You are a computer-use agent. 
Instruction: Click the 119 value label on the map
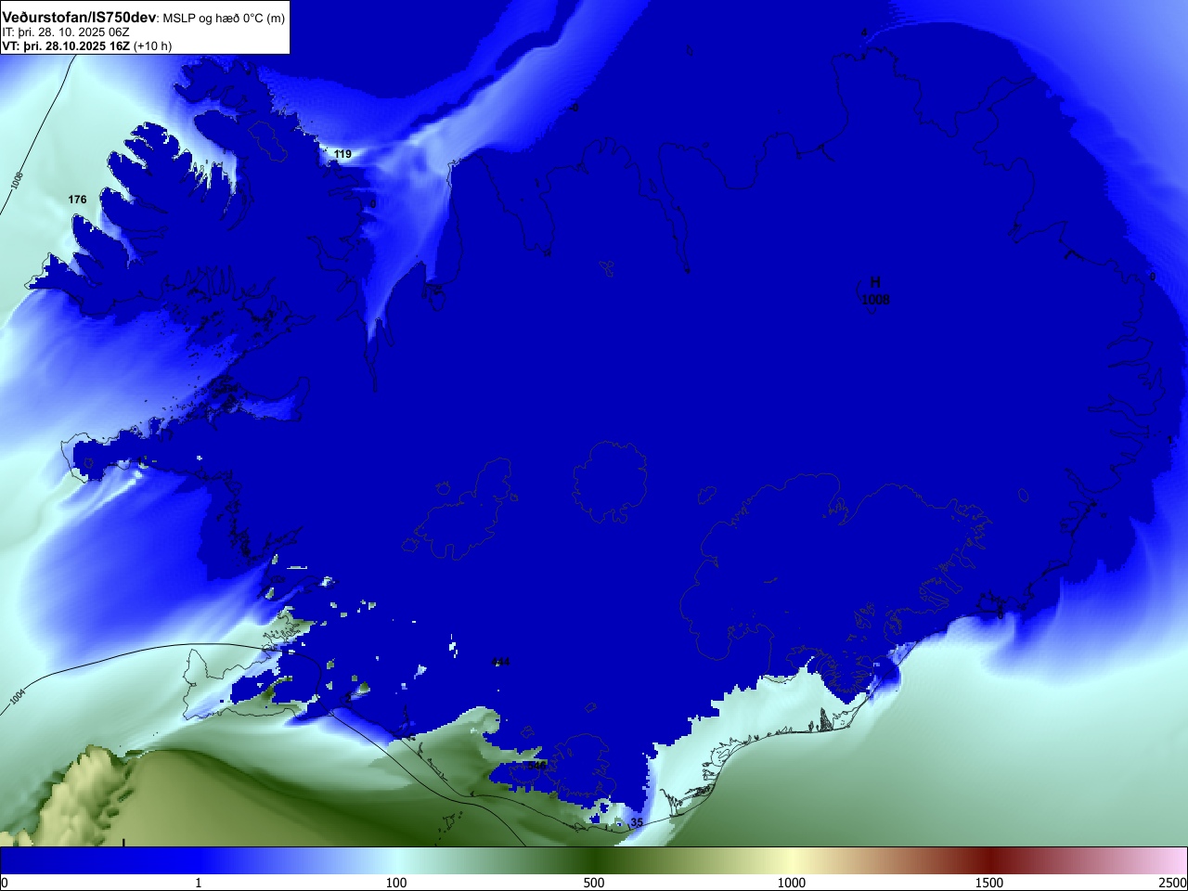[x=342, y=154]
